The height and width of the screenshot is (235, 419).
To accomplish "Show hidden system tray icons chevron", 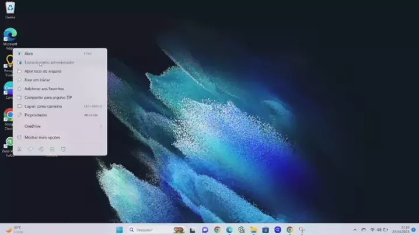I will click(x=355, y=230).
